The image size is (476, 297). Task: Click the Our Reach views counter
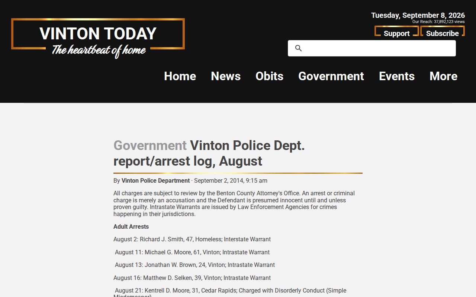pos(438,22)
